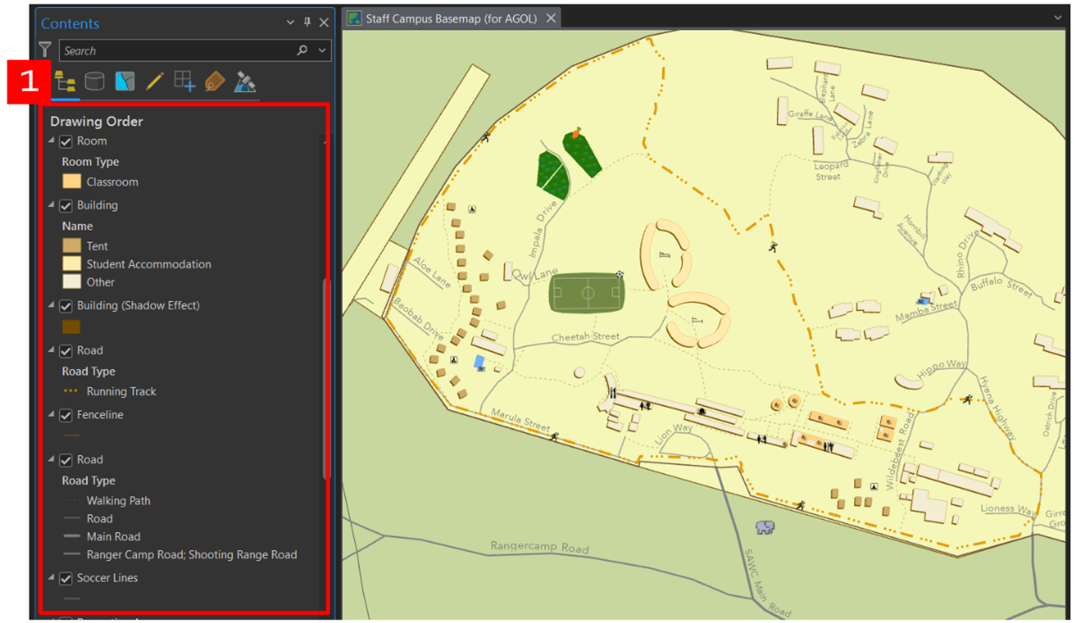Click the 'Ranger Camp Road; Shooting Range Road' legend label
The image size is (1074, 623).
(192, 554)
